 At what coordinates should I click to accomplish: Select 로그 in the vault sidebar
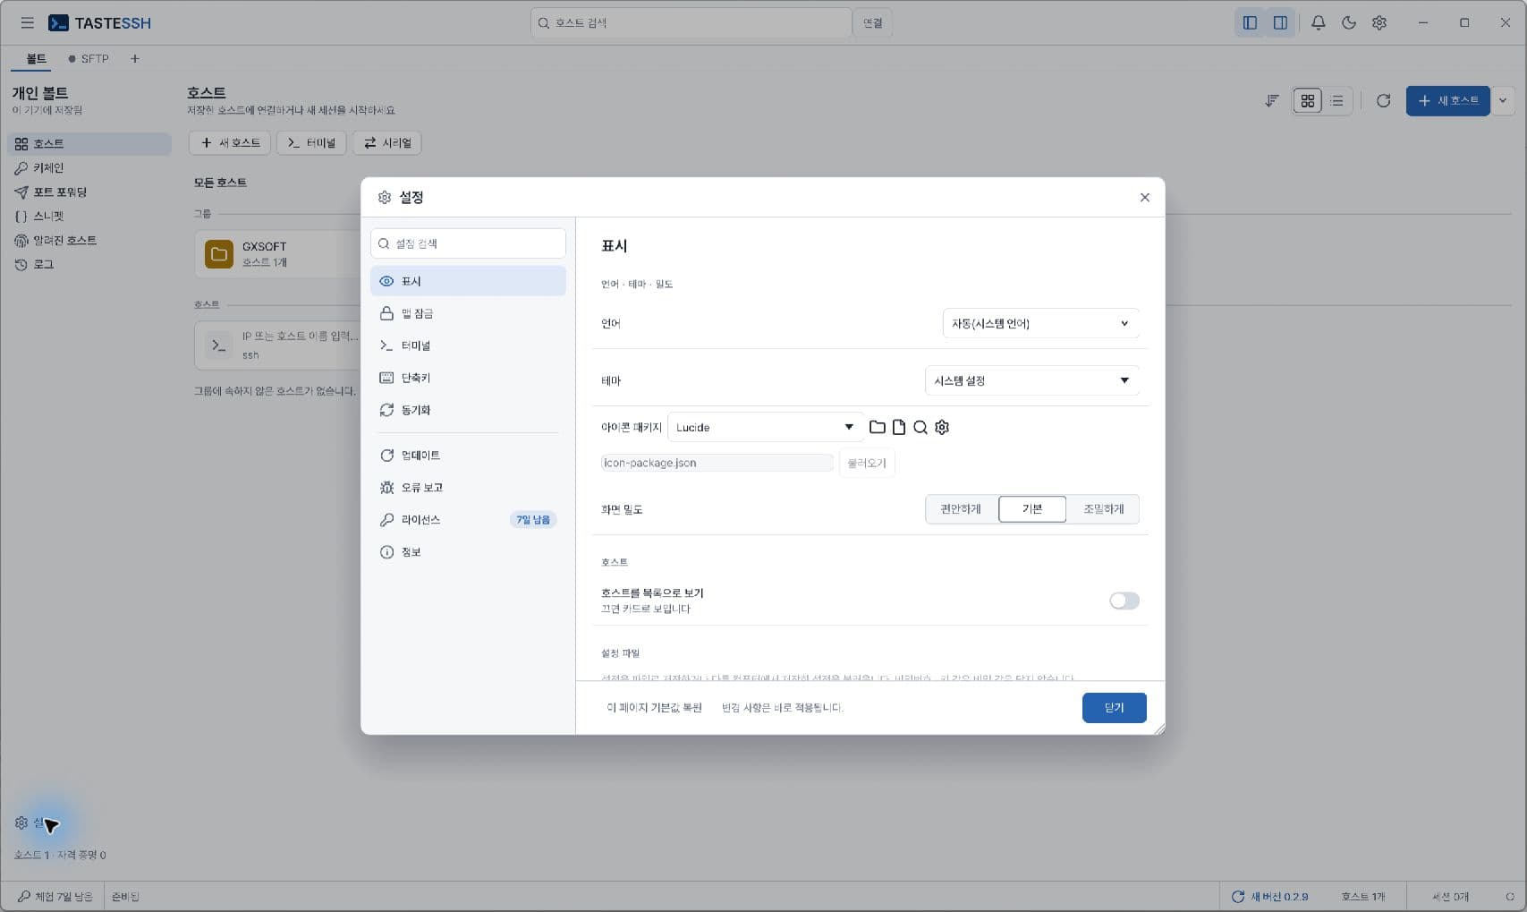click(x=89, y=264)
